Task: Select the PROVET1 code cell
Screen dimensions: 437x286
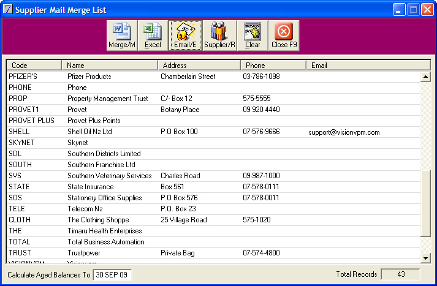Action: point(24,110)
